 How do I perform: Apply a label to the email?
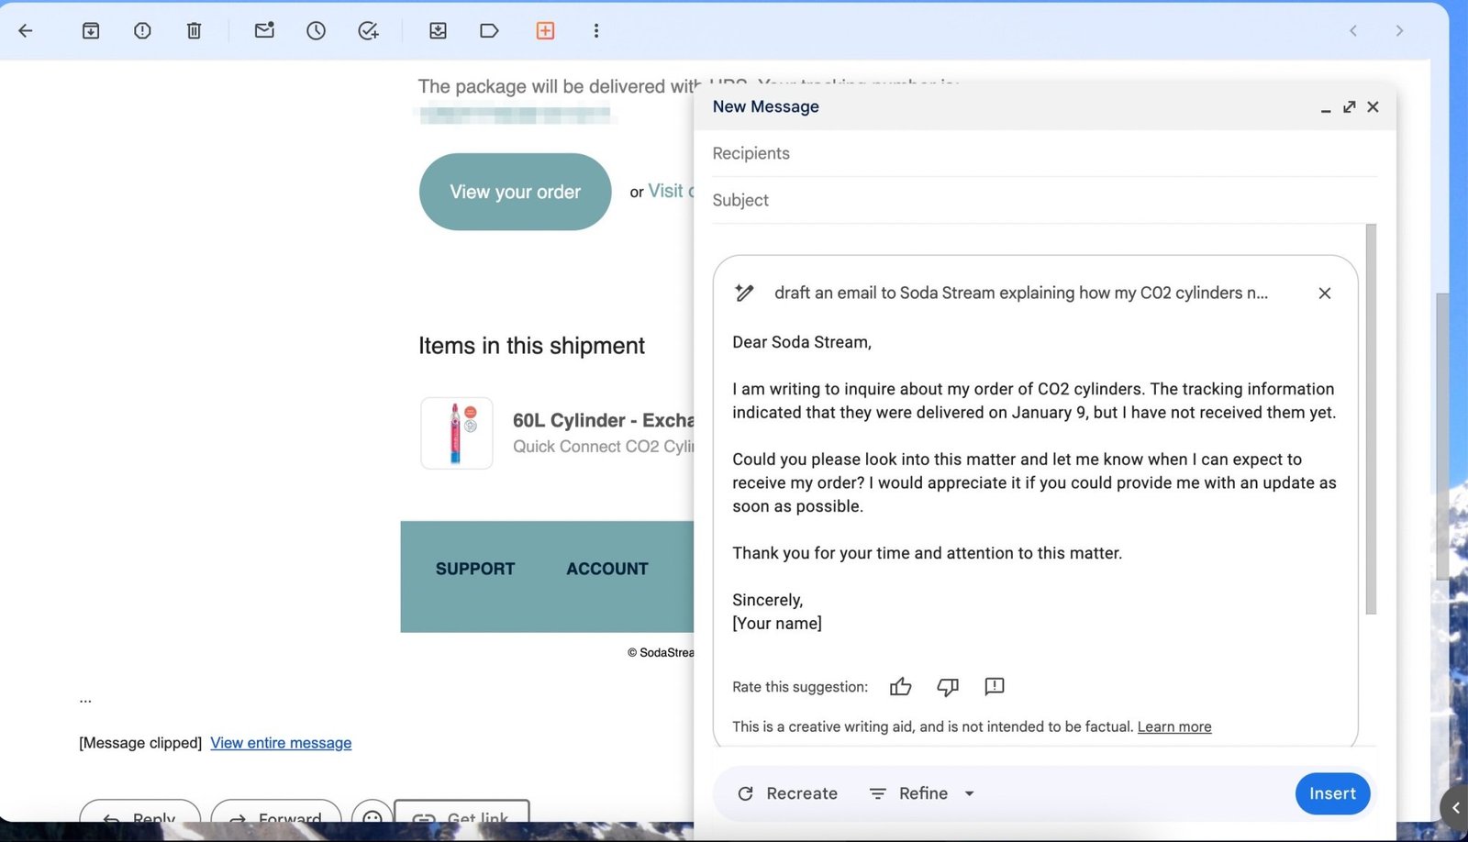coord(489,30)
